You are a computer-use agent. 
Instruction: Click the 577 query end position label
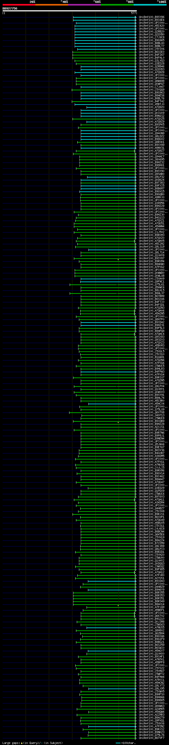point(133,13)
